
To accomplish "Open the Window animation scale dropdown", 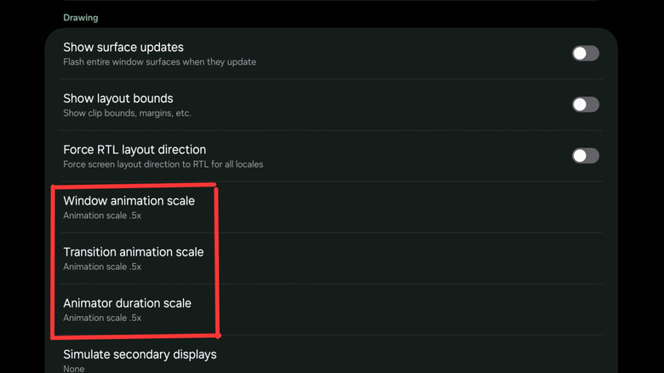I will click(129, 201).
